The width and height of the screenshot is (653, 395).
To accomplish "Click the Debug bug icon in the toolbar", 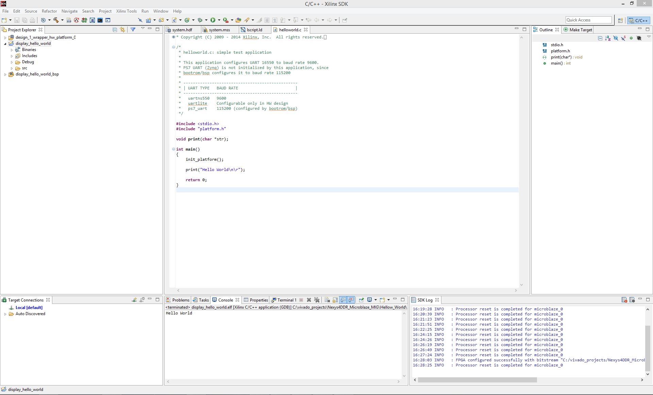I will [200, 20].
